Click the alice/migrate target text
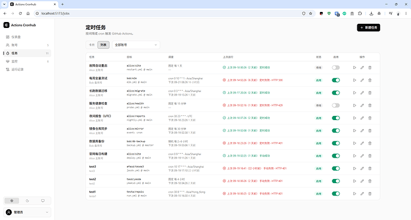411x220 pixels. click(x=136, y=91)
